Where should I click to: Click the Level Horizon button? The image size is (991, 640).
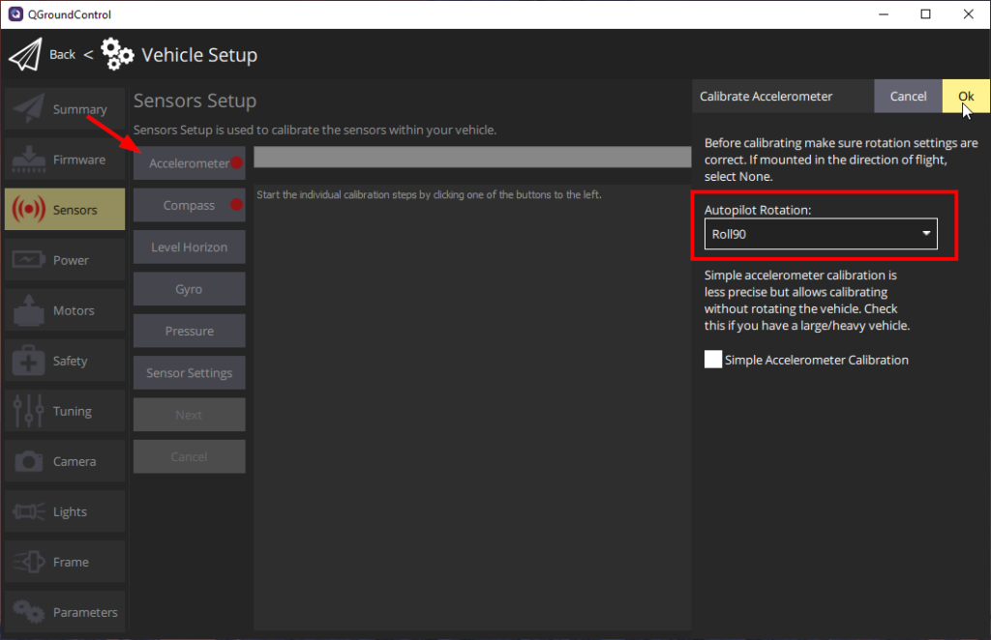pos(189,247)
